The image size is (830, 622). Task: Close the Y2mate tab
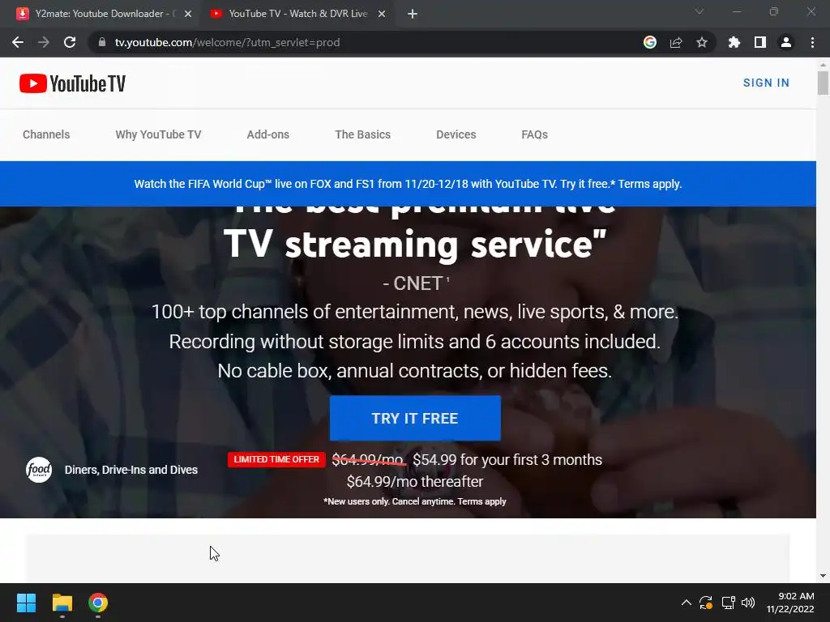188,14
